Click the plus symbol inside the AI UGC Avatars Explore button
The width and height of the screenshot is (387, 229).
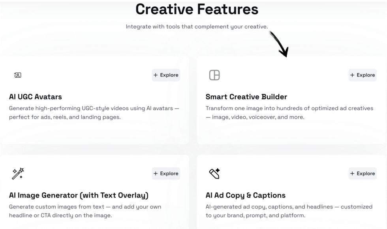pyautogui.click(x=154, y=75)
